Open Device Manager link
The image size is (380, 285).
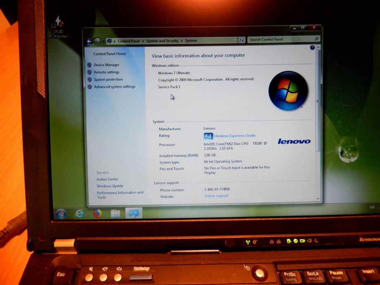[x=106, y=65]
